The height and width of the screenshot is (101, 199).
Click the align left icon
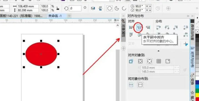(131, 27)
